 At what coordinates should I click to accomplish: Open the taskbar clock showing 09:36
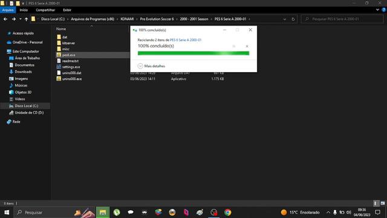362,213
